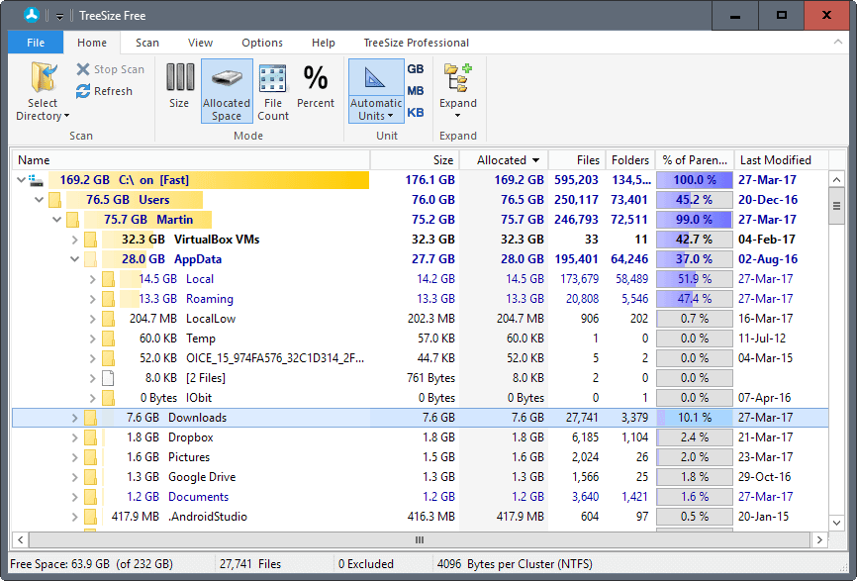Click the 42.7 % bar for VirtualBox VMs
The width and height of the screenshot is (857, 581).
pos(695,240)
